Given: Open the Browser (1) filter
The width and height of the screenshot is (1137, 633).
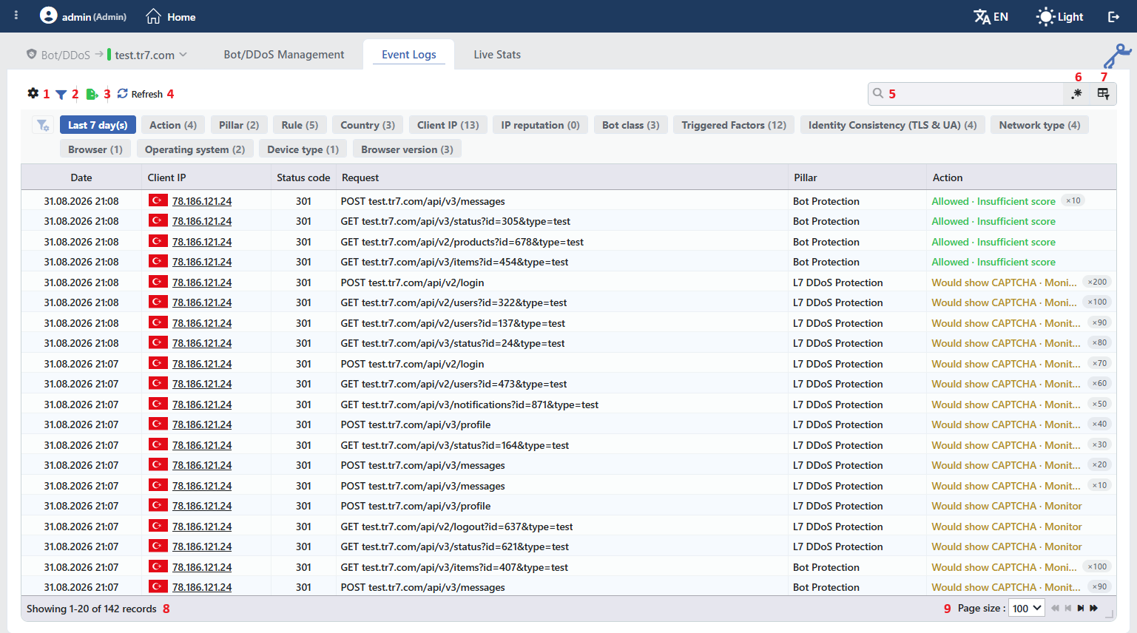Looking at the screenshot, I should pos(95,149).
